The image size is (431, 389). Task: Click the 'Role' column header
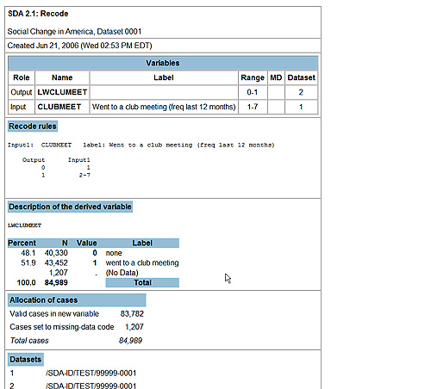point(22,77)
